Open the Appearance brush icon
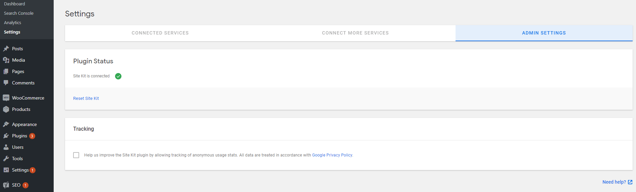Image resolution: width=636 pixels, height=192 pixels. tap(6, 124)
